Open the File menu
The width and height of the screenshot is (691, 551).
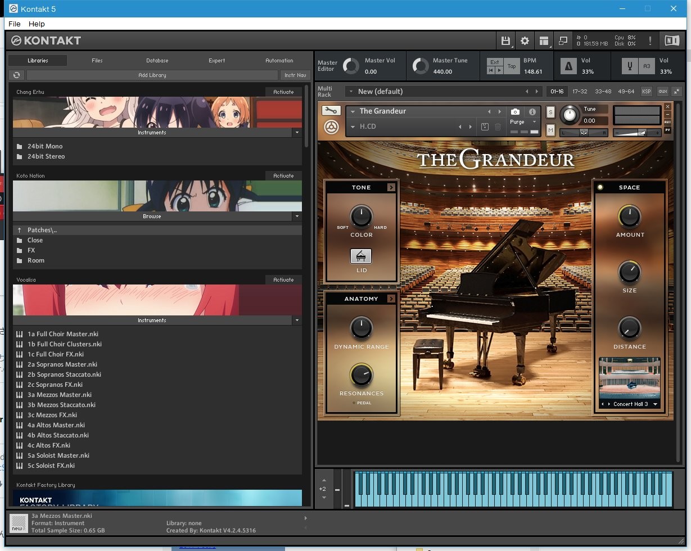click(x=15, y=24)
